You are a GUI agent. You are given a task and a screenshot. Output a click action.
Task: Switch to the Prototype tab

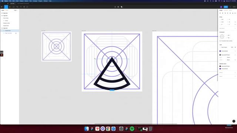coord(226,10)
